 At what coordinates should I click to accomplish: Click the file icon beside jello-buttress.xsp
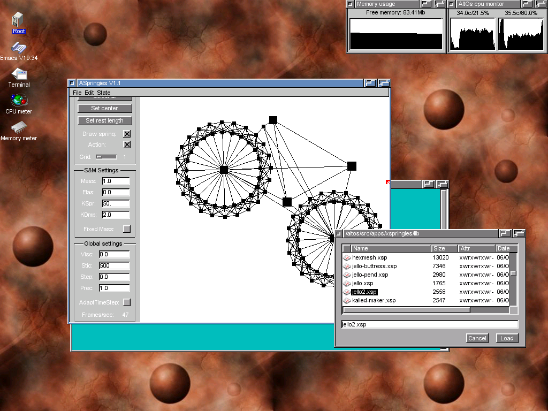pos(347,267)
